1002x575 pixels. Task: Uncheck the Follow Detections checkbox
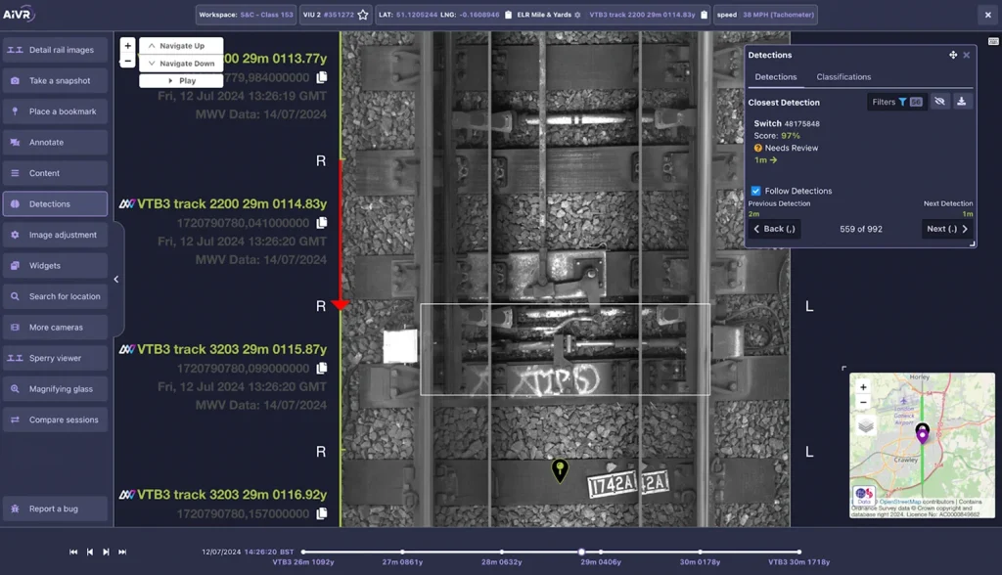coord(754,192)
